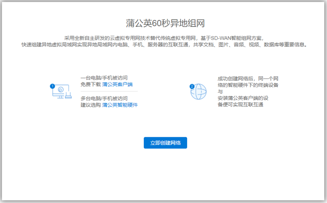Click the 蒲公英60秒异地组网 heading

point(165,23)
